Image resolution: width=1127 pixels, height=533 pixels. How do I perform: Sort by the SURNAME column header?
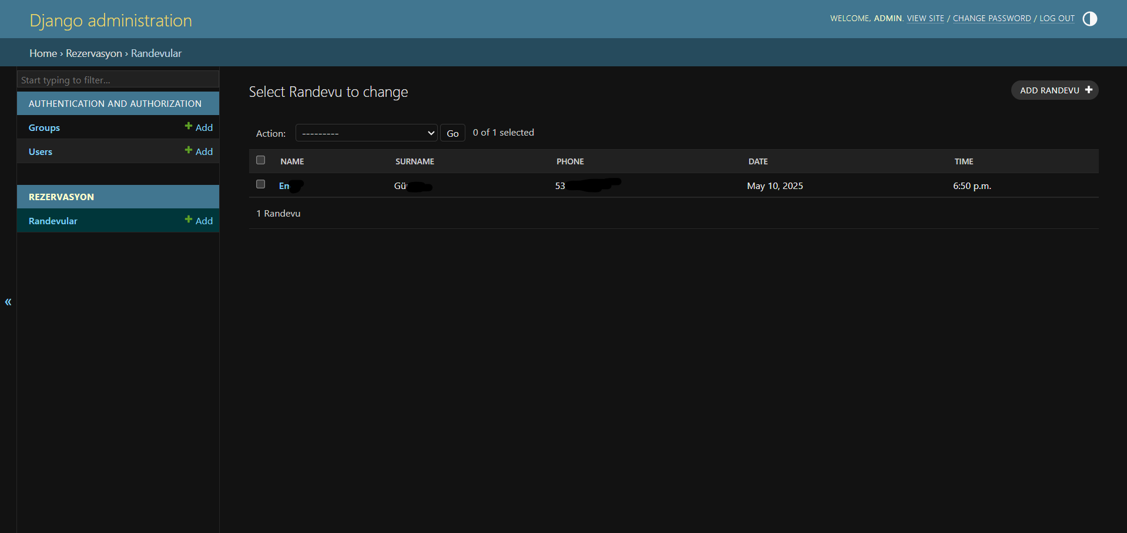tap(415, 161)
